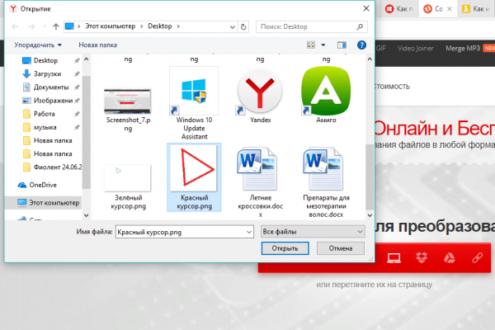Choose Dropbox upload icon on webpage

click(x=422, y=257)
